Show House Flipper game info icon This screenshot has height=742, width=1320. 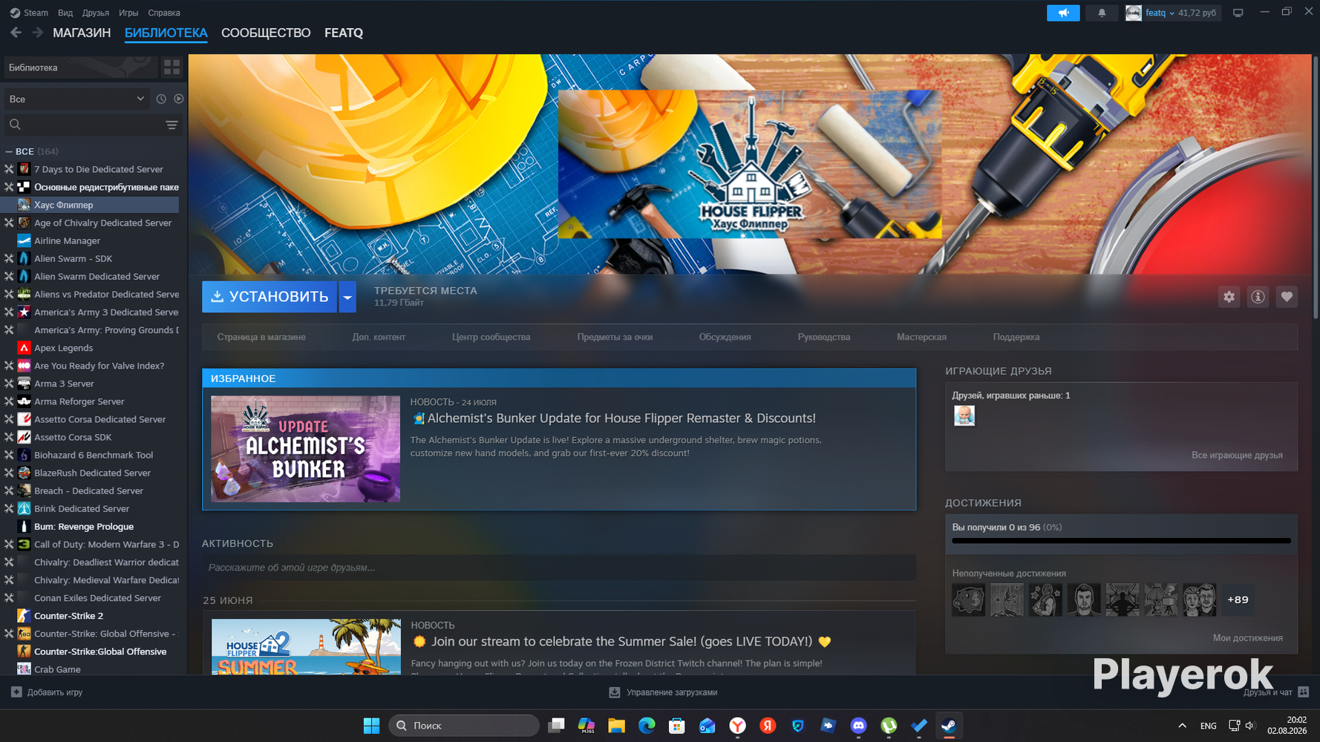coord(1258,297)
